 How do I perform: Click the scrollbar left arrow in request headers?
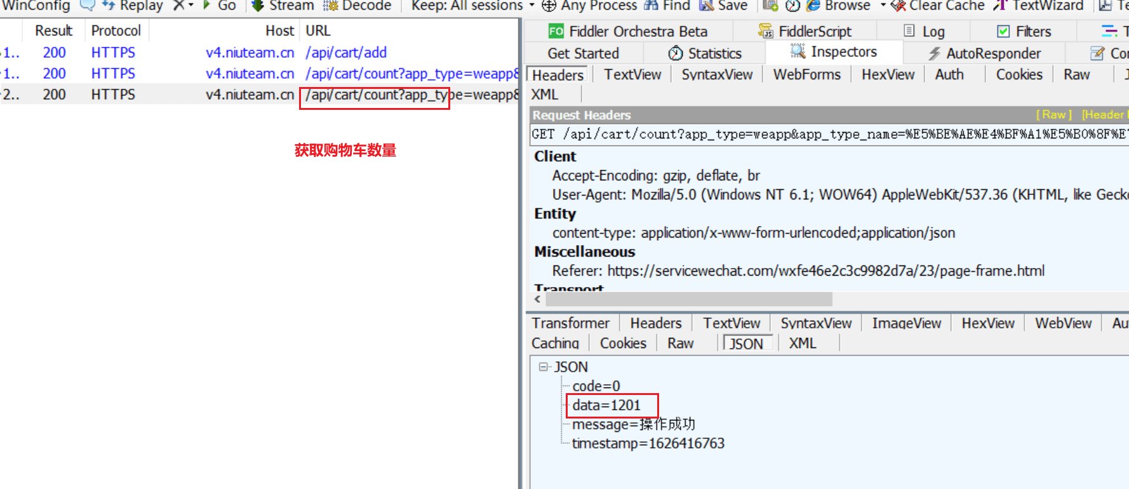click(538, 299)
